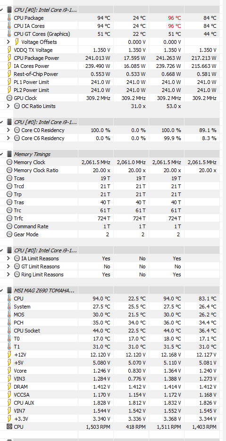Click the Memory Clock gauge icon
The width and height of the screenshot is (226, 441).
tap(9, 162)
